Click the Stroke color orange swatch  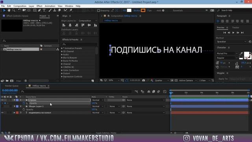(143, 11)
